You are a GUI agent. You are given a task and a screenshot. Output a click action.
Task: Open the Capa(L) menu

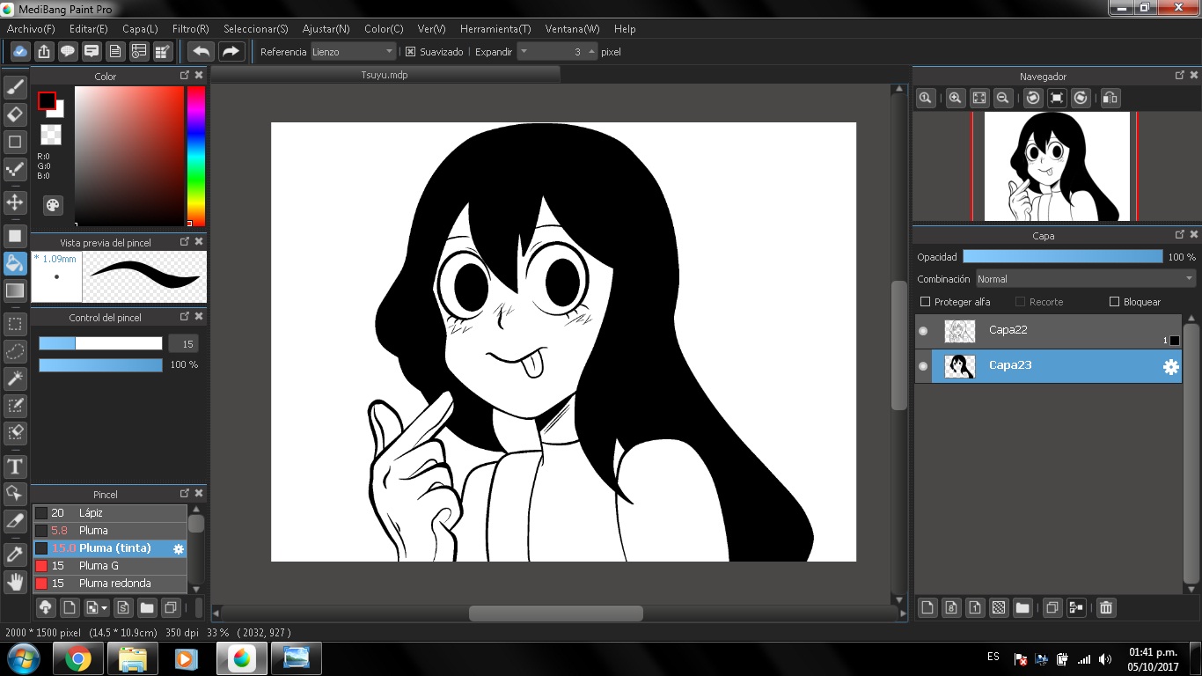140,29
